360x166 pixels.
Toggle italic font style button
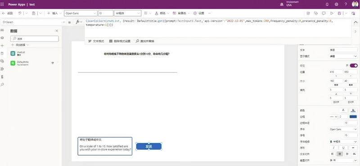coord(334,148)
